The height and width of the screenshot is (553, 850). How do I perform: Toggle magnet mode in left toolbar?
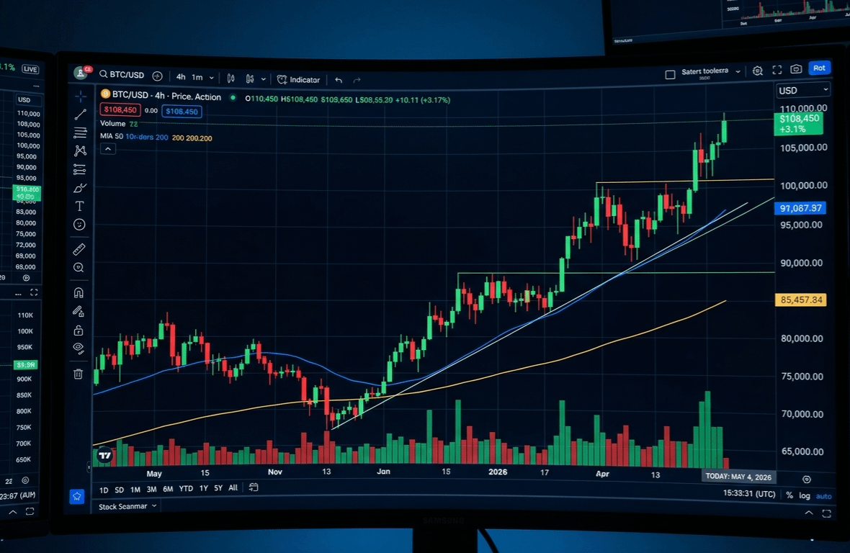[79, 293]
